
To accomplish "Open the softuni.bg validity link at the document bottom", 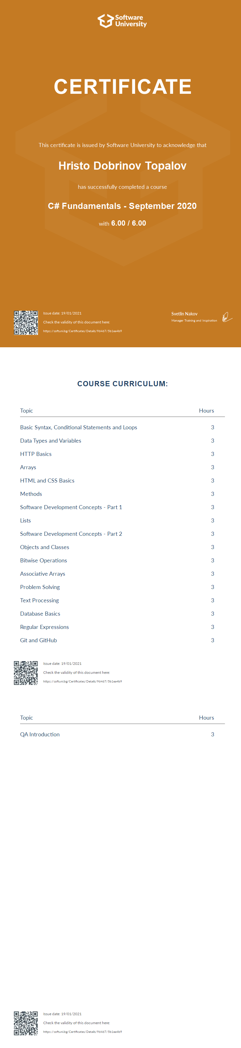I will coord(82,1032).
